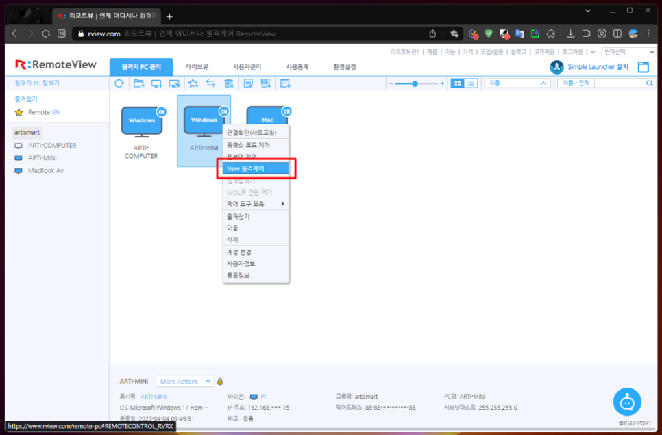Open the 이름 - 전체 search filter dropdown
The height and width of the screenshot is (435, 662).
tap(576, 83)
